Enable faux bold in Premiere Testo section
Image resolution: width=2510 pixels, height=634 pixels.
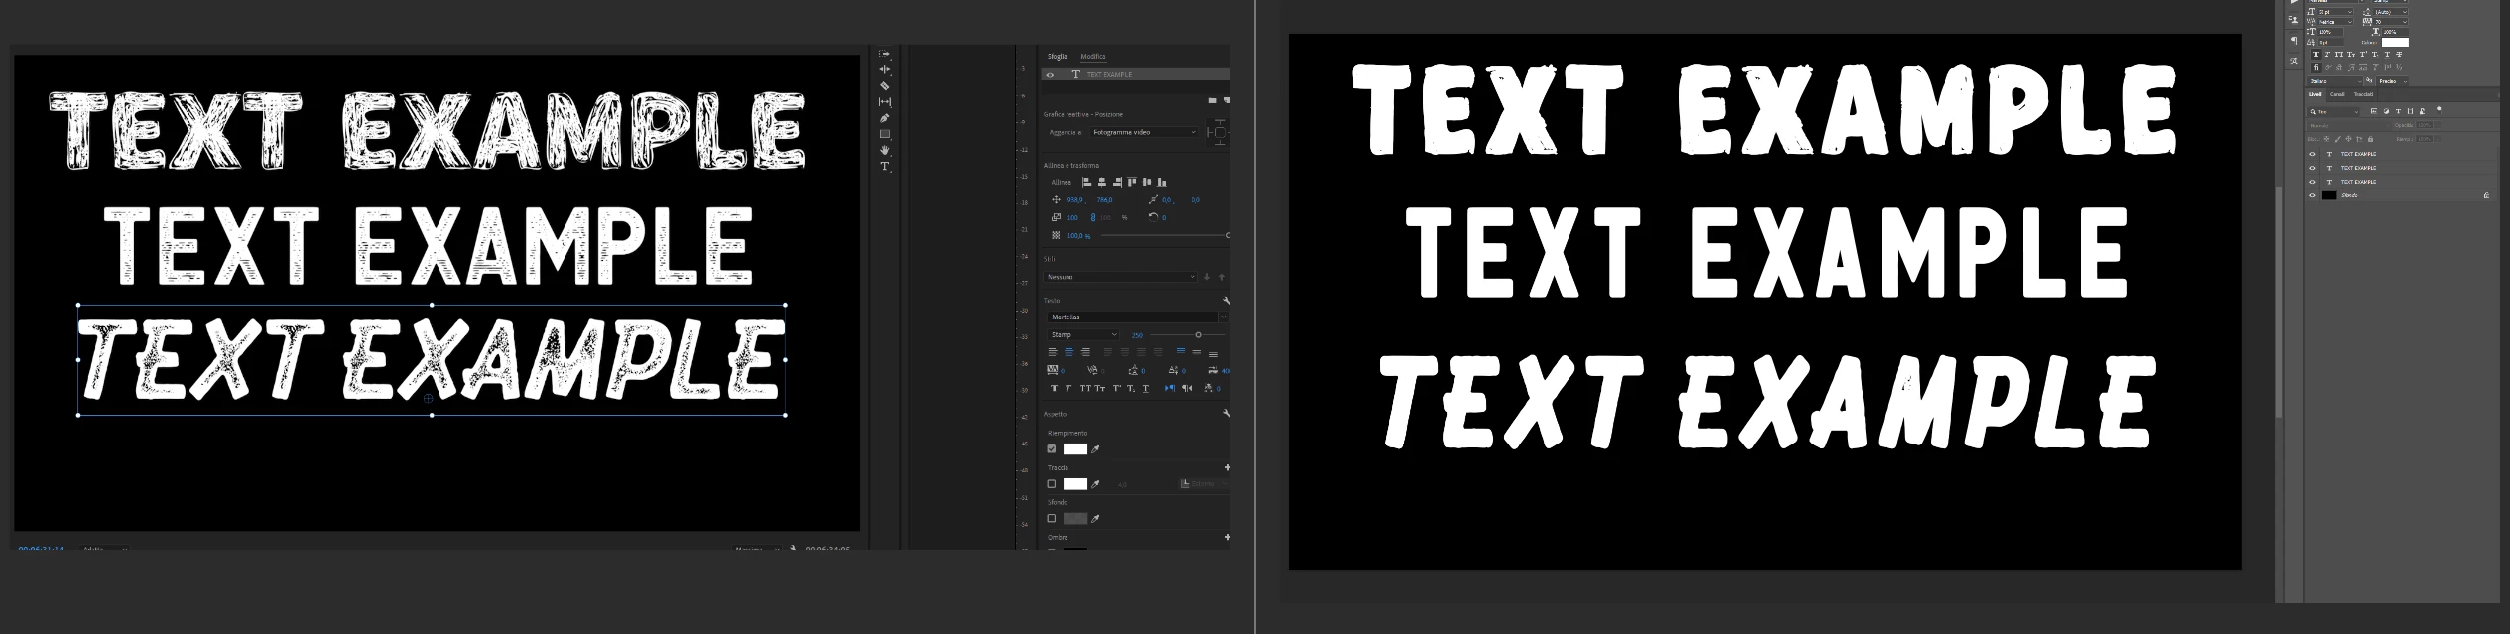[1054, 388]
